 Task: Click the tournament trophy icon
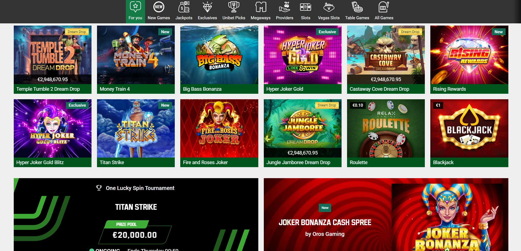tap(99, 188)
